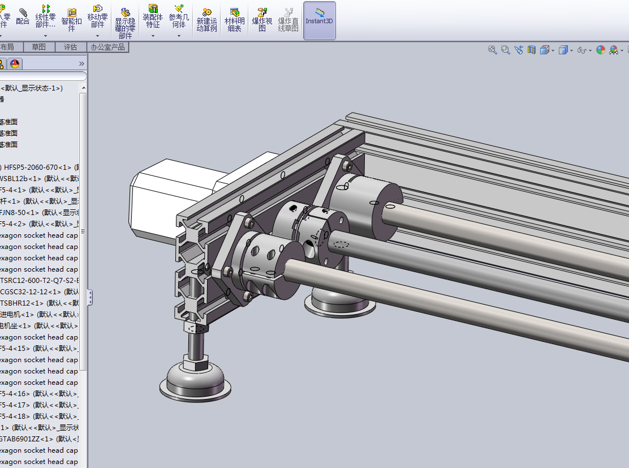Select the 进电机<1> component in the tree
The image size is (629, 468).
tap(40, 314)
